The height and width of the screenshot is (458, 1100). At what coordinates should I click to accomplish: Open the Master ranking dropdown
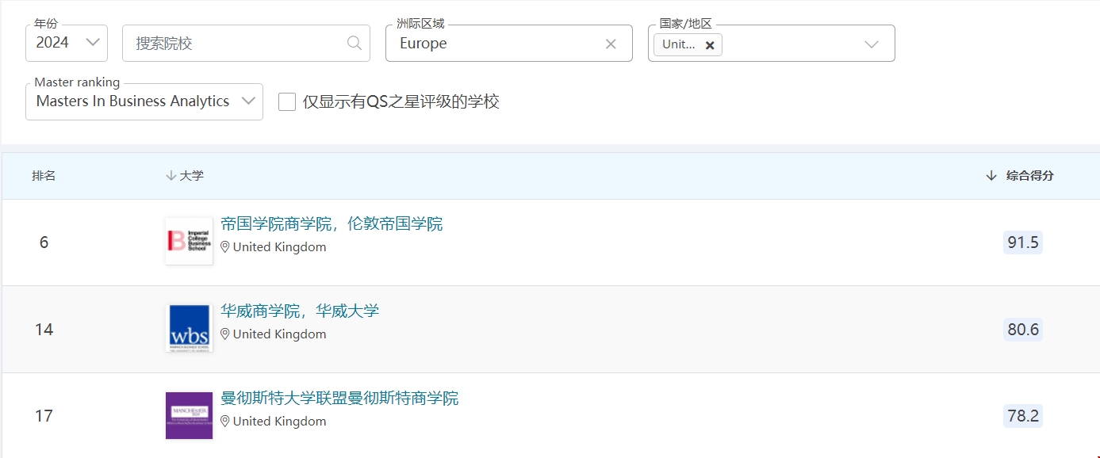click(x=248, y=101)
